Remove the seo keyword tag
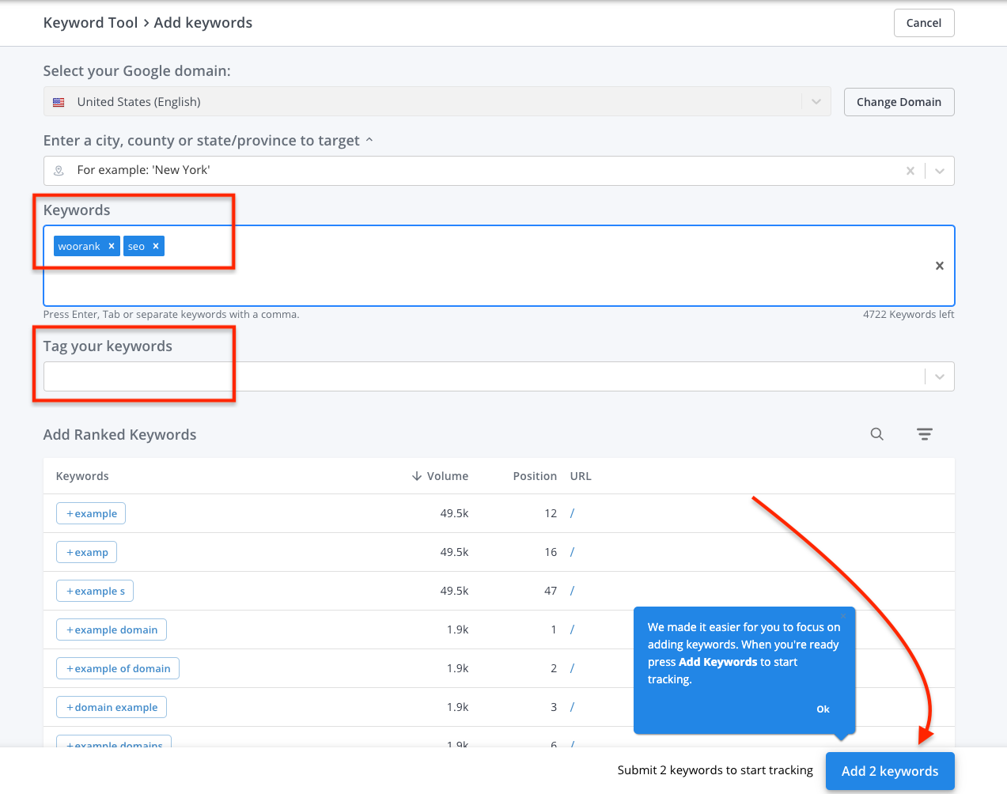This screenshot has height=794, width=1007. pyautogui.click(x=156, y=246)
